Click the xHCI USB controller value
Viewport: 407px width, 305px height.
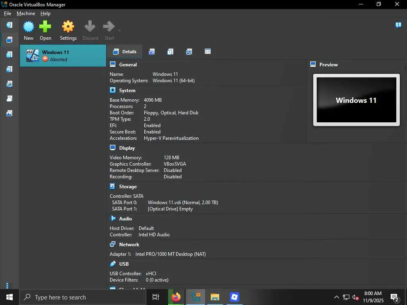tap(151, 274)
